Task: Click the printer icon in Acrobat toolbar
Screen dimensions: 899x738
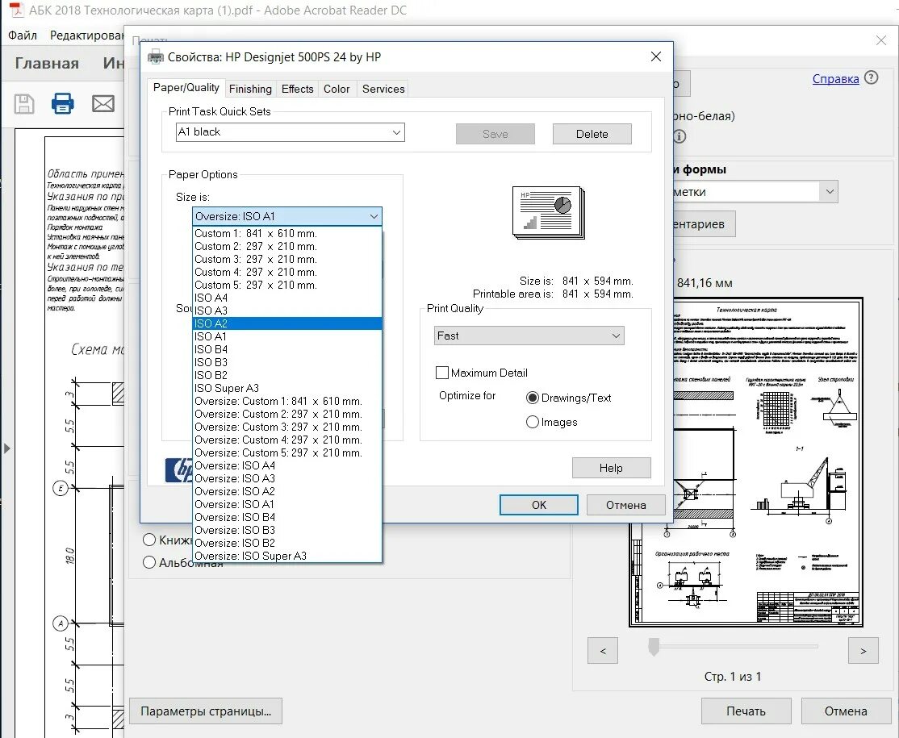Action: [x=62, y=103]
